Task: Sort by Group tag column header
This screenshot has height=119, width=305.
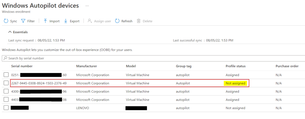Action: coord(184,66)
